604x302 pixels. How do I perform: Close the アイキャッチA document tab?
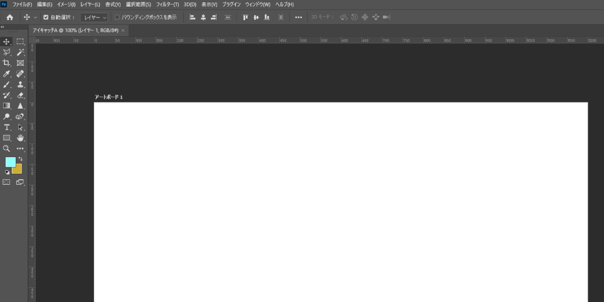pos(123,30)
